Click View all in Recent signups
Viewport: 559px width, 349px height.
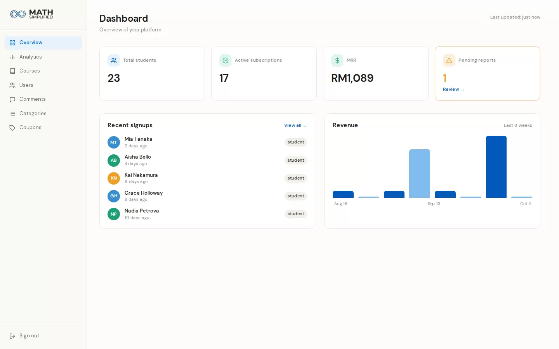295,125
